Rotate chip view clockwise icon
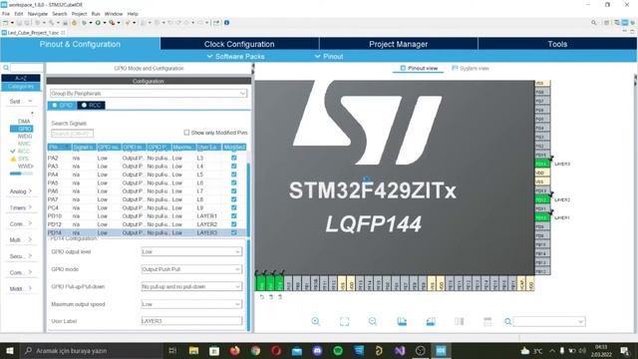The image size is (638, 359). (402, 321)
